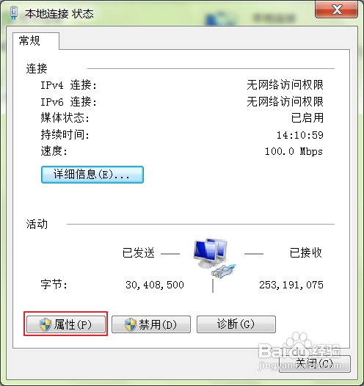Click the network adapter icon in title bar
This screenshot has height=386, width=364.
(14, 13)
